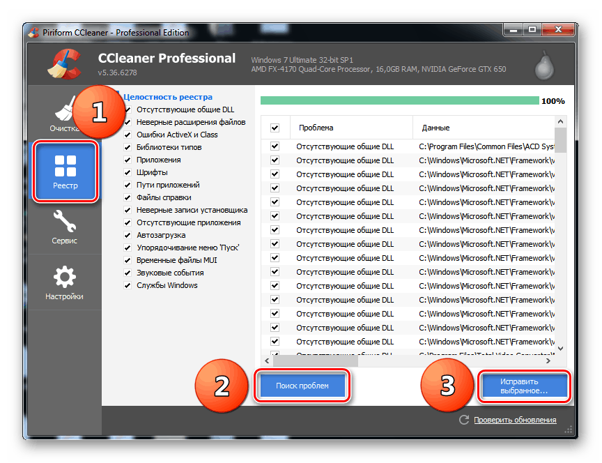The width and height of the screenshot is (602, 463).
Task: Toggle the Шрифты checkbox
Action: coord(128,172)
